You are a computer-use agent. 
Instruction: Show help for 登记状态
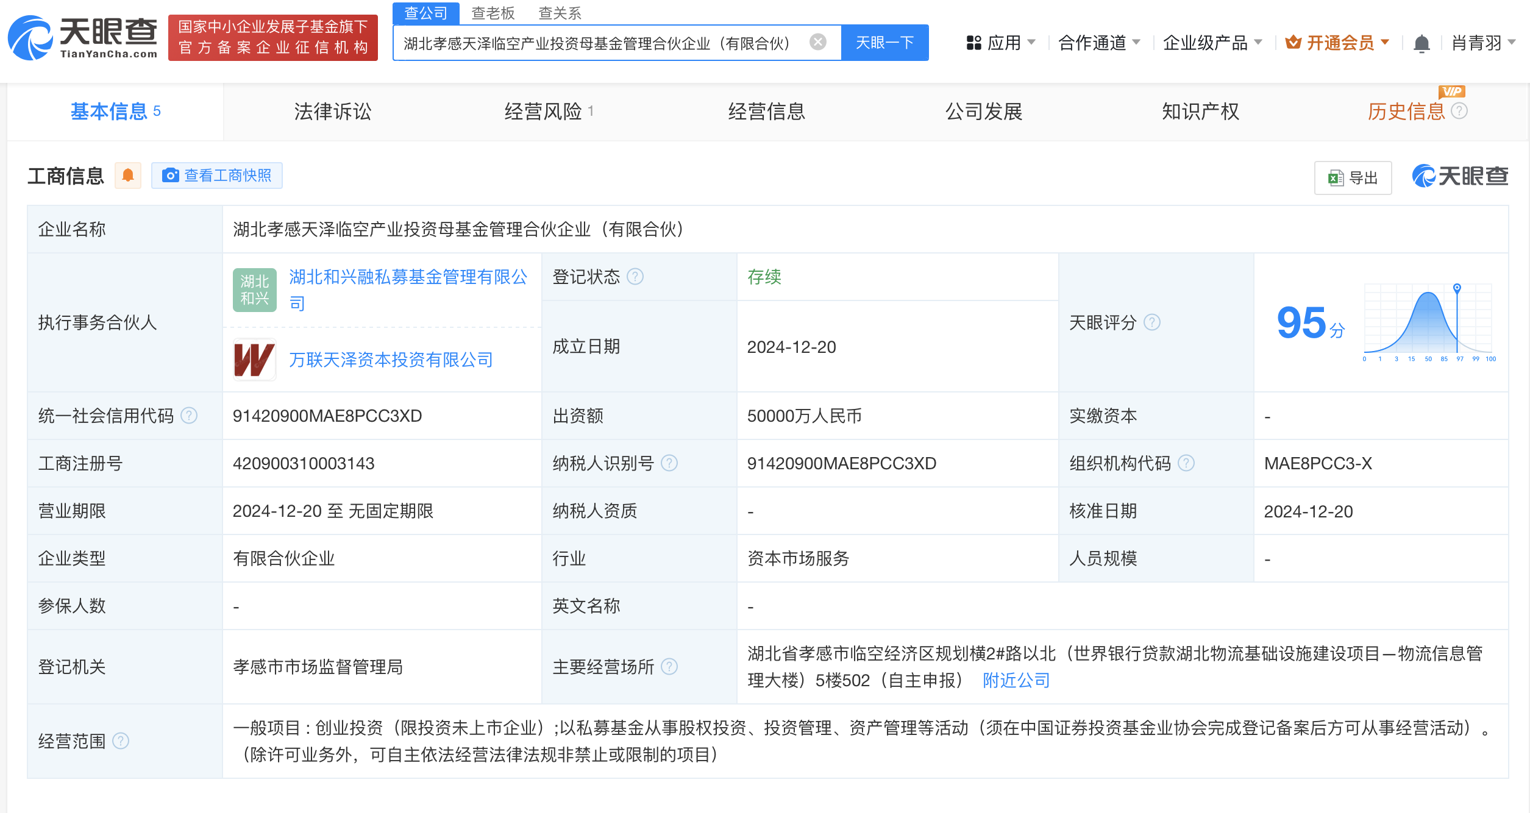(635, 277)
